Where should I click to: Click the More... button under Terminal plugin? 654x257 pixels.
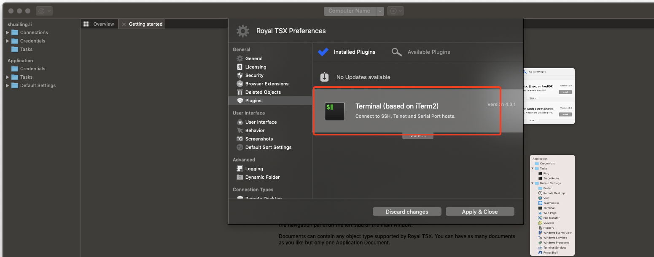coord(418,136)
